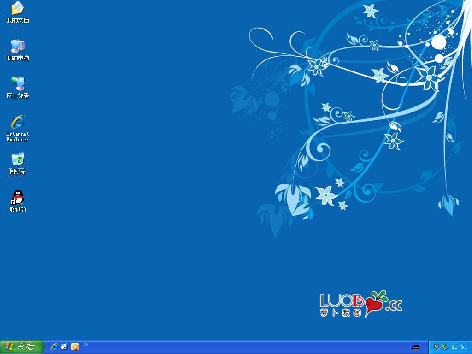Open the volume icon in the system tray
The height and width of the screenshot is (354, 472).
(436, 347)
